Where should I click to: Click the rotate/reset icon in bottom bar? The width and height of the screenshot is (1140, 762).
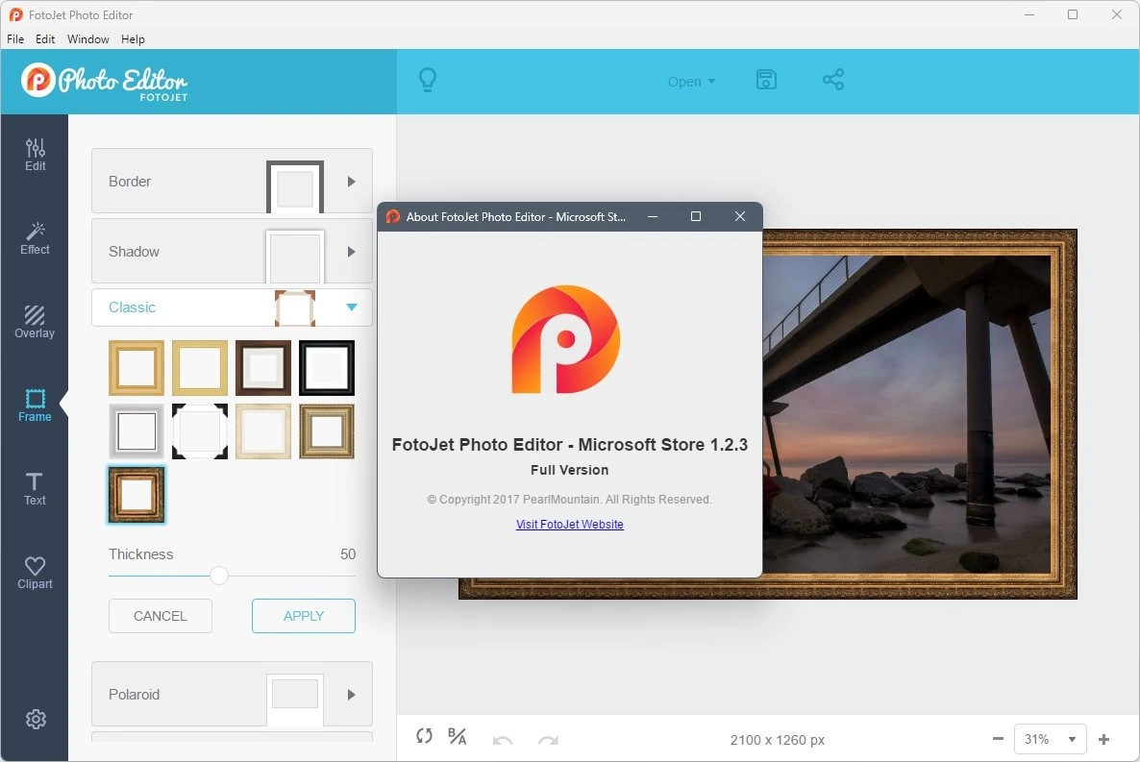(x=424, y=736)
